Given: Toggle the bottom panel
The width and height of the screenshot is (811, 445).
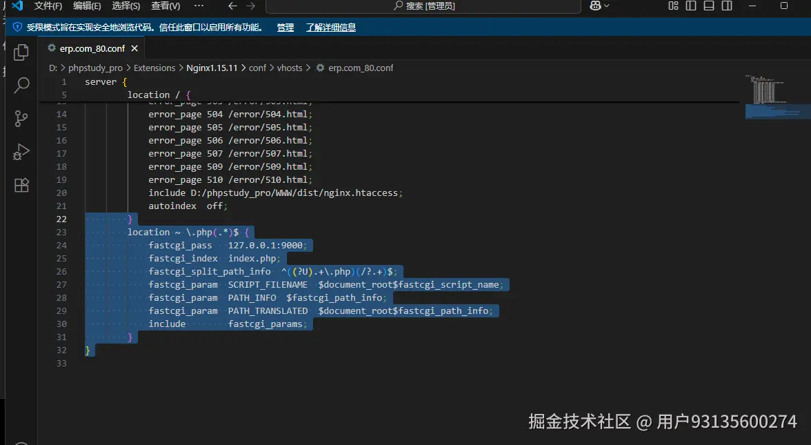Looking at the screenshot, I should 709,6.
